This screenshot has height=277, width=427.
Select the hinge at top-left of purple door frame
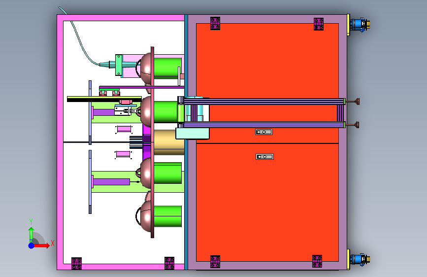[215, 24]
